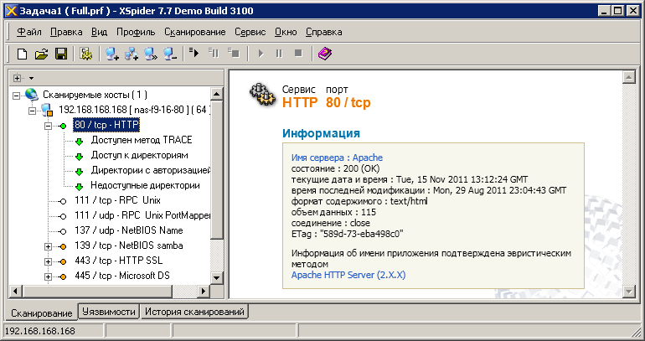The image size is (645, 341).
Task: Start scanning all hosts with the list-play icon
Action: pos(194,53)
